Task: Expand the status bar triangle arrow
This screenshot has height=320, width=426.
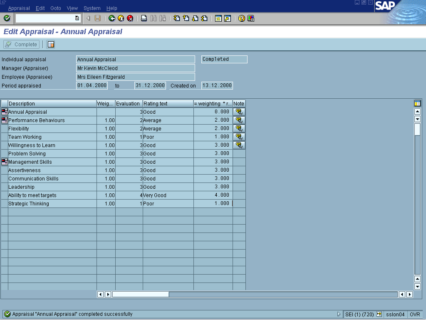Action: (x=339, y=314)
